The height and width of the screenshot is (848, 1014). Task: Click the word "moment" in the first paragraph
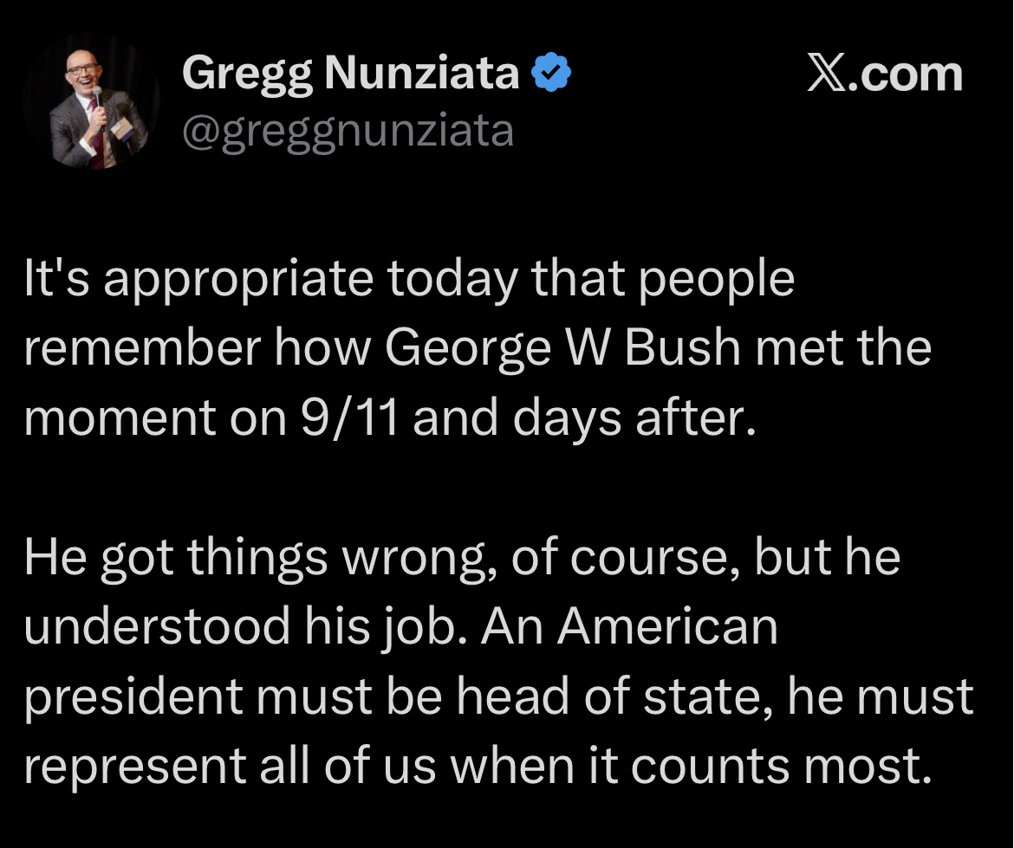point(120,419)
